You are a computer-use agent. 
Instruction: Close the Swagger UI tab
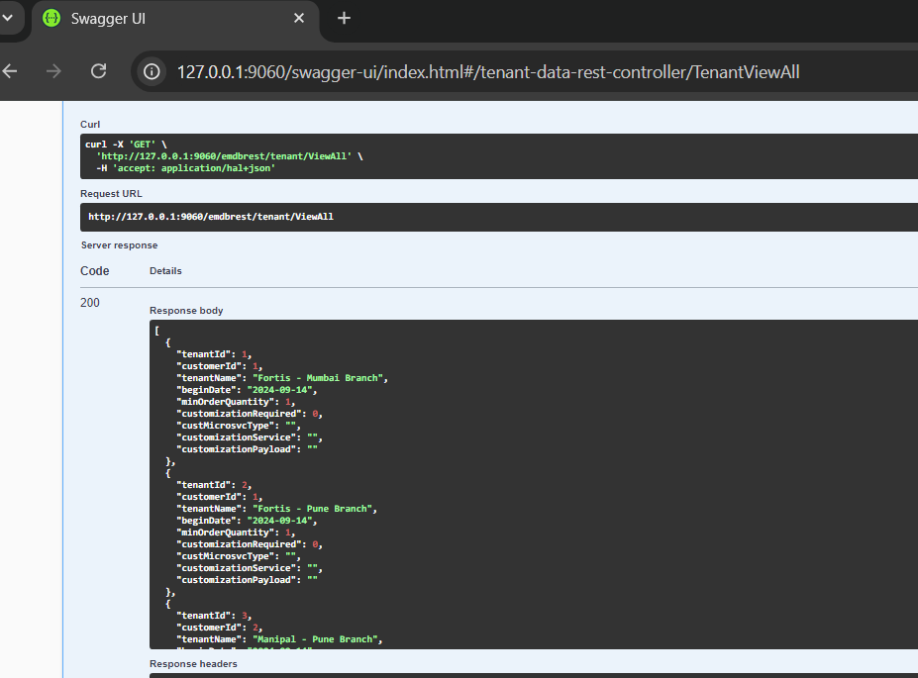pos(299,18)
